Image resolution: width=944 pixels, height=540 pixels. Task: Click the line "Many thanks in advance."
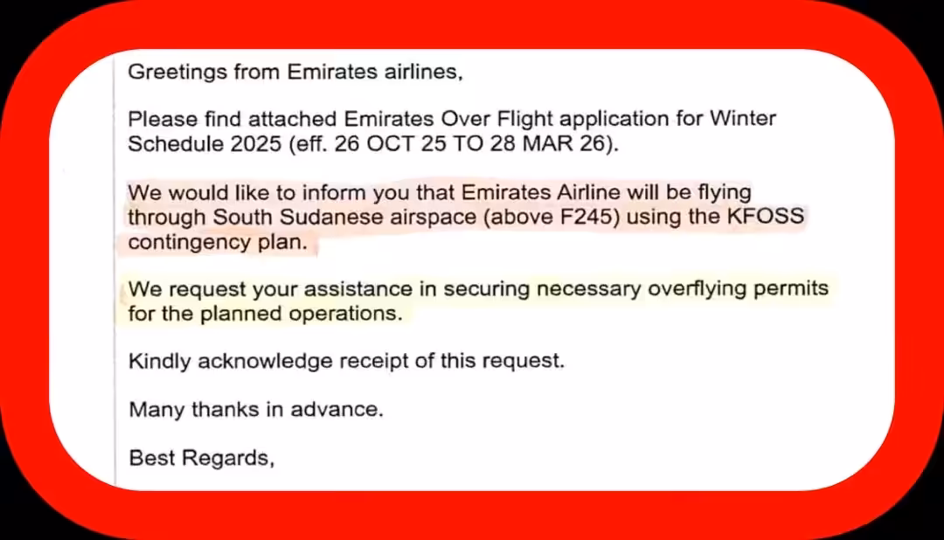click(x=256, y=408)
